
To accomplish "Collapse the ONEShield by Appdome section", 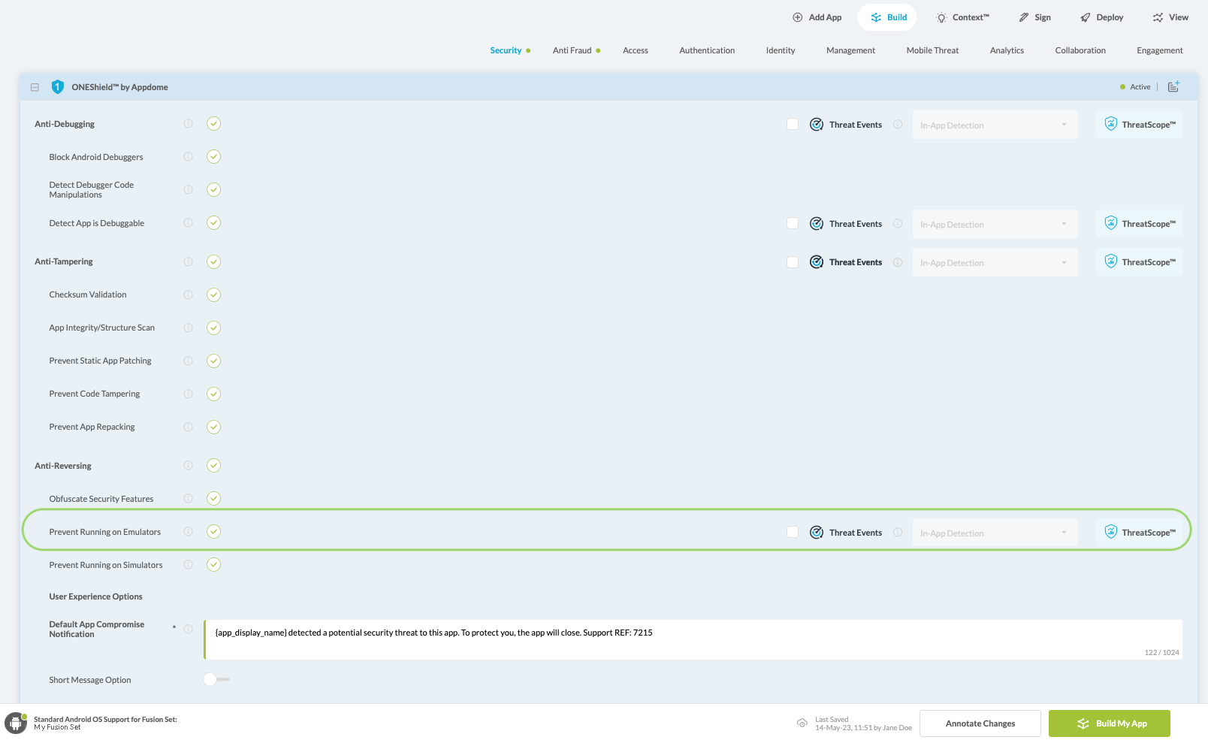I will [x=35, y=87].
